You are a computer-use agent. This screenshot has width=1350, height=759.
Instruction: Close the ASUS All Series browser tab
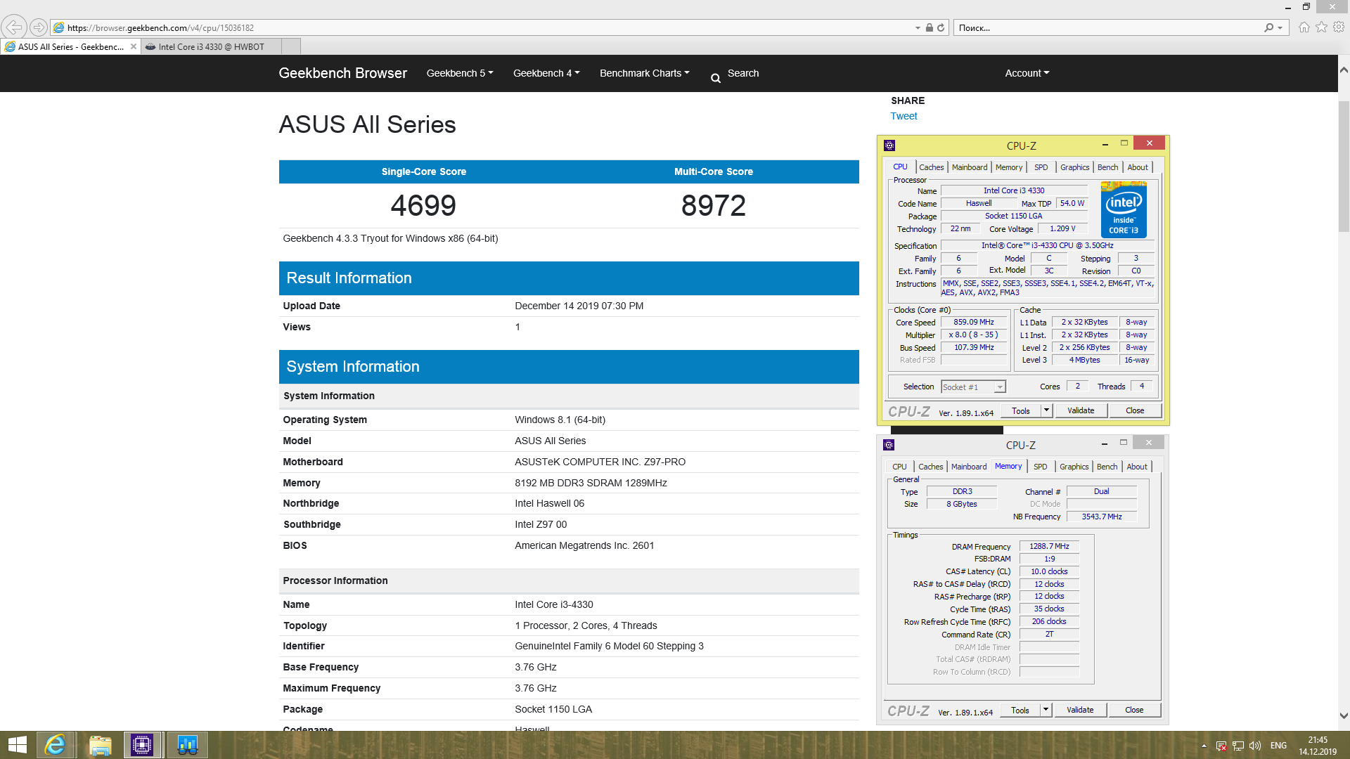[x=134, y=46]
